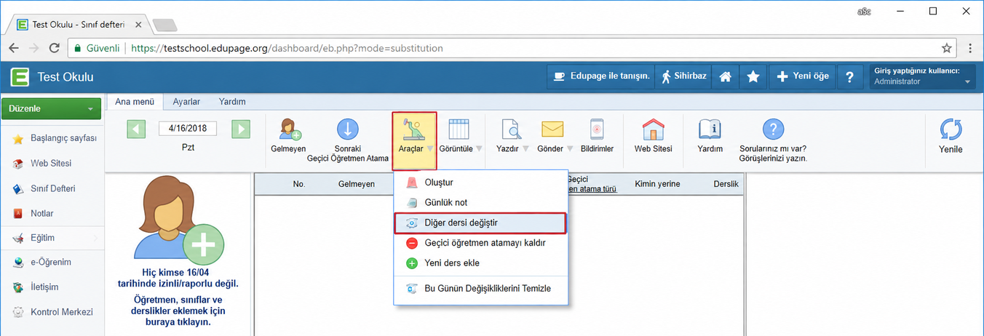Image resolution: width=984 pixels, height=336 pixels.
Task: Click the Yeni öğe button
Action: coord(803,76)
